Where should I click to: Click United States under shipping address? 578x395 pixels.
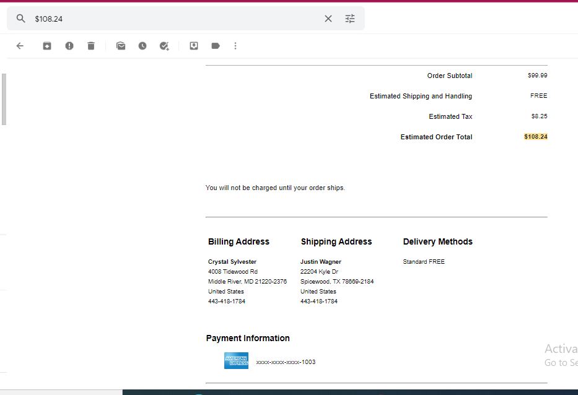[318, 292]
